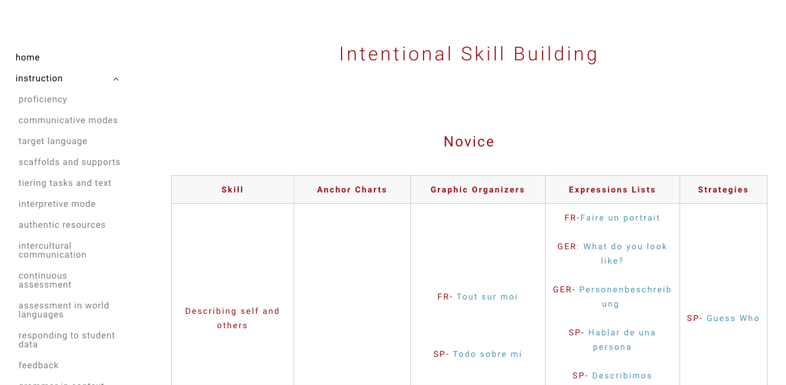
Task: Navigate to continuous assessment
Action: [45, 280]
